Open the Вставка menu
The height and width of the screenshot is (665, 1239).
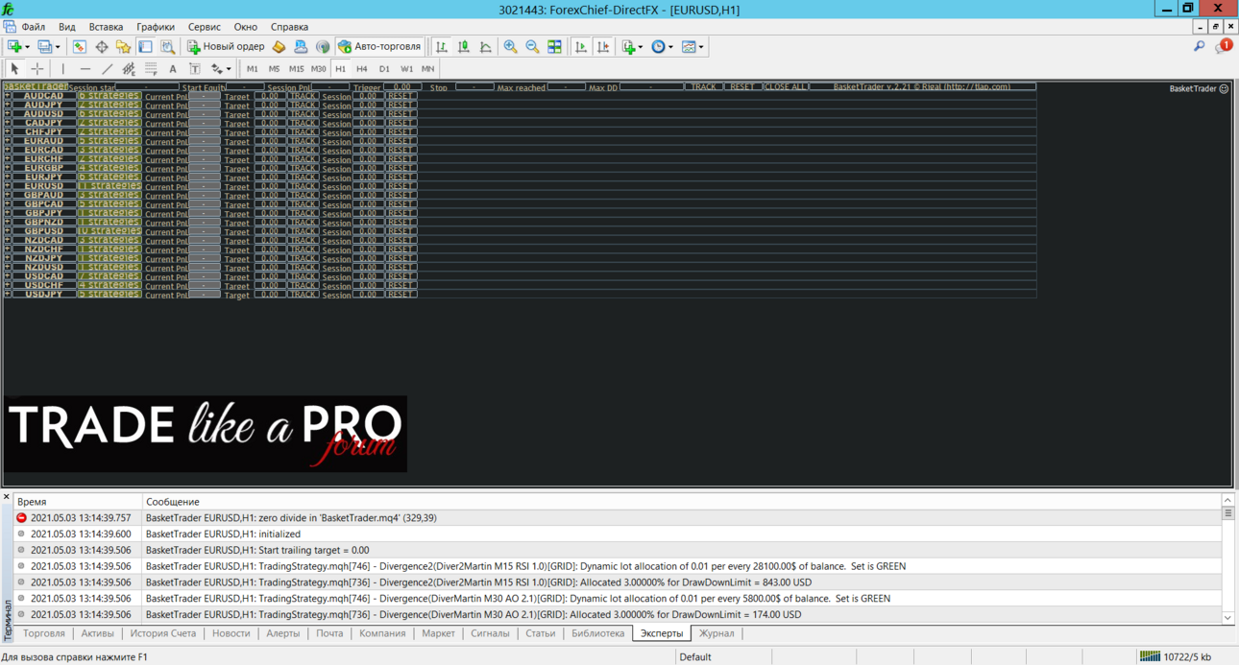click(x=106, y=27)
